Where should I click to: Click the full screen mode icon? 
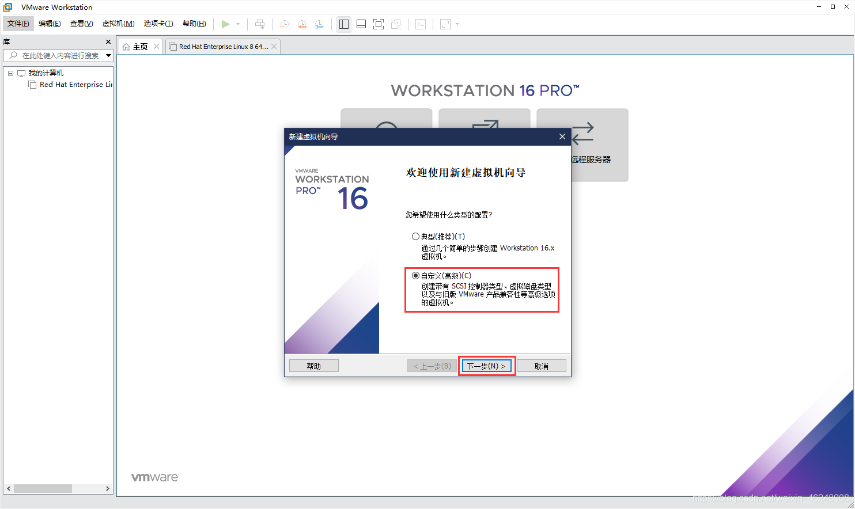(x=379, y=24)
